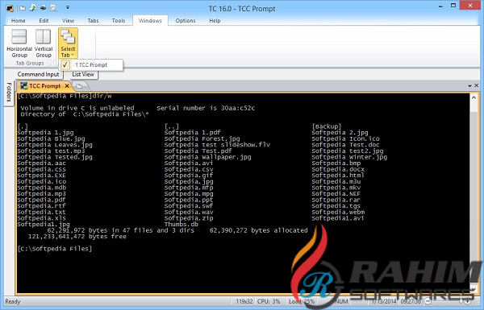Click the 'Serial number is 30aa:c52c' text

click(206, 108)
